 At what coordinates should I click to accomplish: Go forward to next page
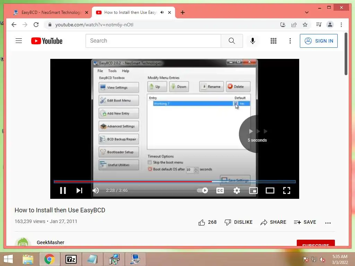(25, 25)
